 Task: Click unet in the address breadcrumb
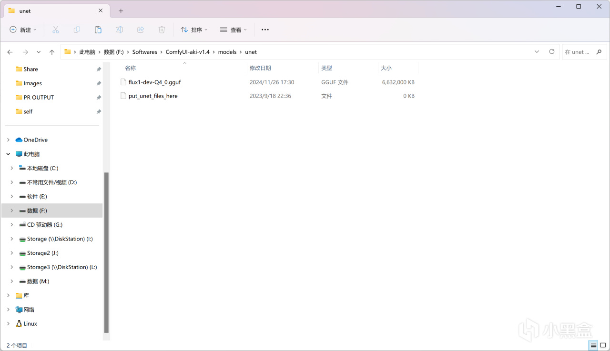(251, 52)
